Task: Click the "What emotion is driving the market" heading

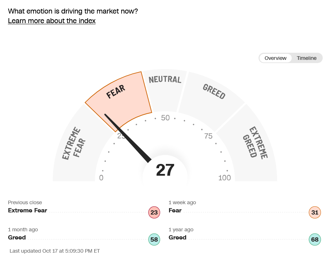Action: coord(73,11)
